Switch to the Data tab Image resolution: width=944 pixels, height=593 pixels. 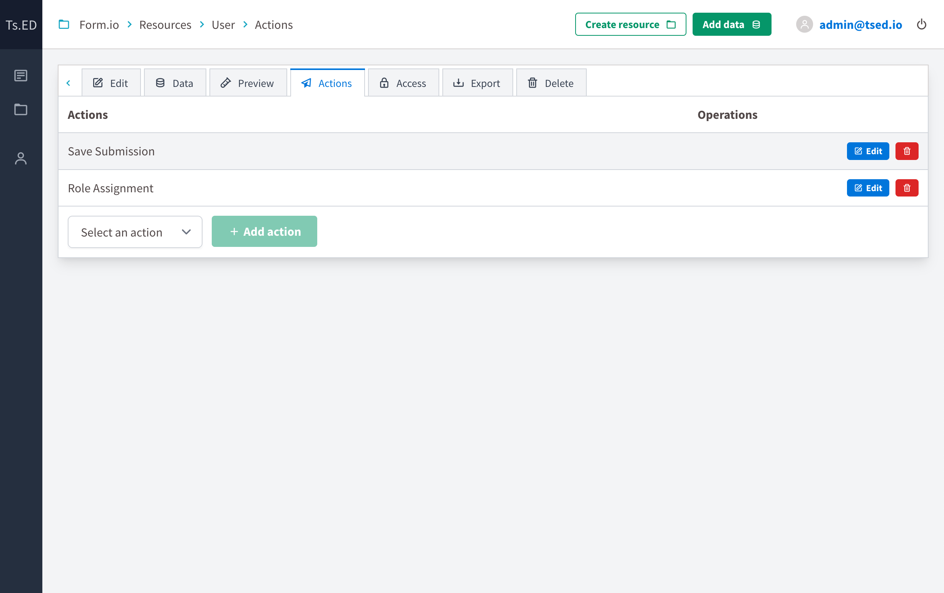coord(175,83)
